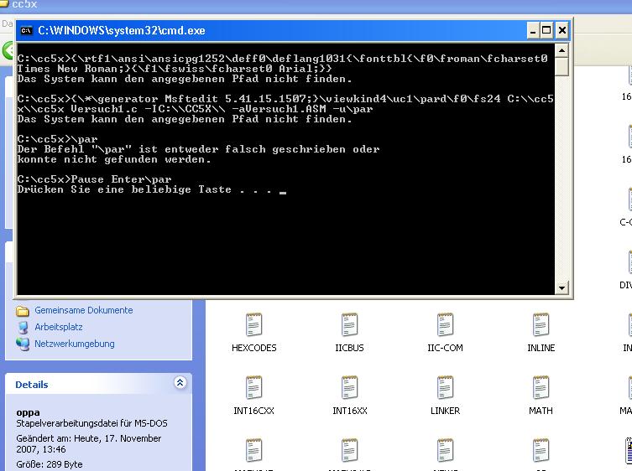
Task: Click file name 'oppa' in Details
Action: point(28,412)
